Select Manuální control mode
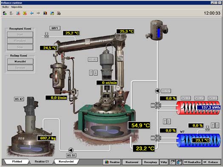Screen dimensions: 223x167 (x=20, y=62)
